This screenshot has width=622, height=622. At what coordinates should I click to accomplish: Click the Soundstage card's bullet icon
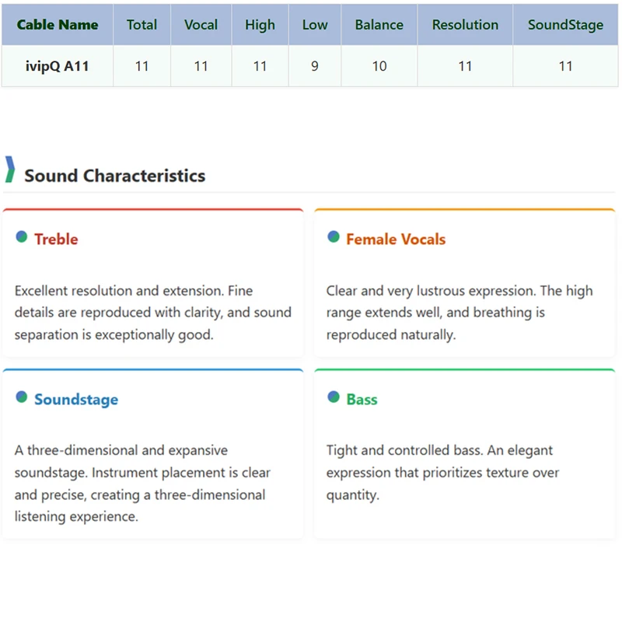(22, 397)
